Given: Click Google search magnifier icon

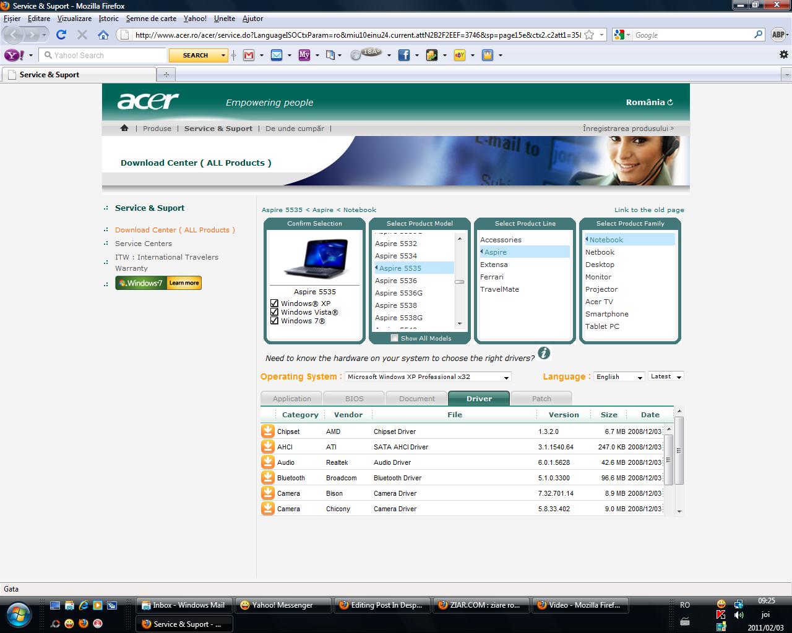Looking at the screenshot, I should pyautogui.click(x=758, y=35).
